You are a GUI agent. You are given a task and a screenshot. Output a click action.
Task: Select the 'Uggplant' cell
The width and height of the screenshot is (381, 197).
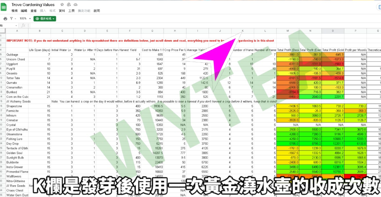click(17, 64)
